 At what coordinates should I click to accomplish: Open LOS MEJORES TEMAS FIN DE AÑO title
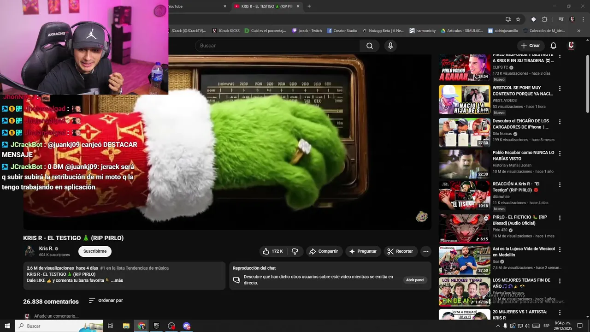pos(521,283)
